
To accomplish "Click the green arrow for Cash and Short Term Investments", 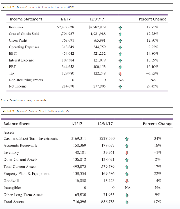I will tap(127, 139).
